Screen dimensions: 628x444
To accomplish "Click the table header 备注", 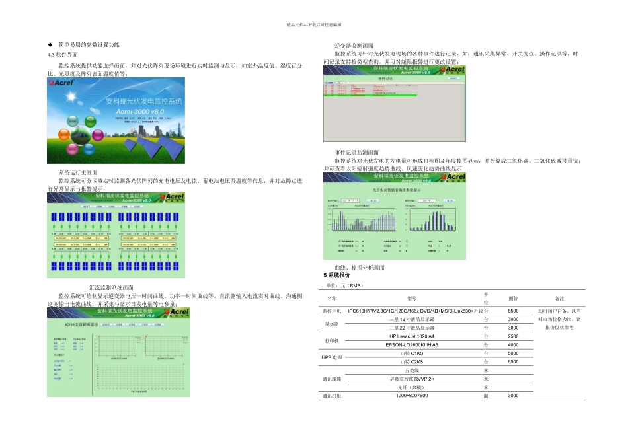I will (559, 298).
